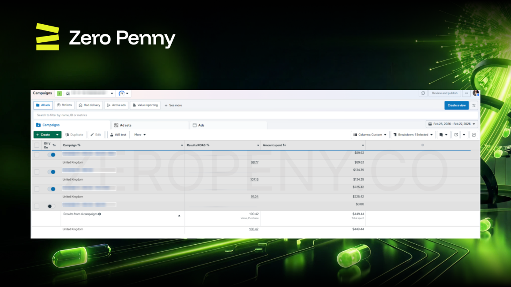
Task: Open the reports dropdown next to Breakdown
Action: 443,134
